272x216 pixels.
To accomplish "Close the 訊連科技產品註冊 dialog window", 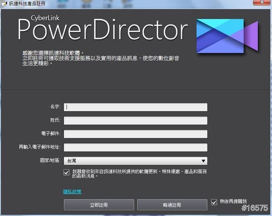I will click(262, 2).
